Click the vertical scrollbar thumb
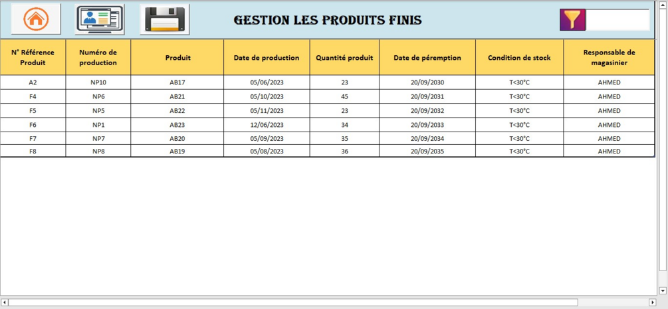 tap(663, 140)
